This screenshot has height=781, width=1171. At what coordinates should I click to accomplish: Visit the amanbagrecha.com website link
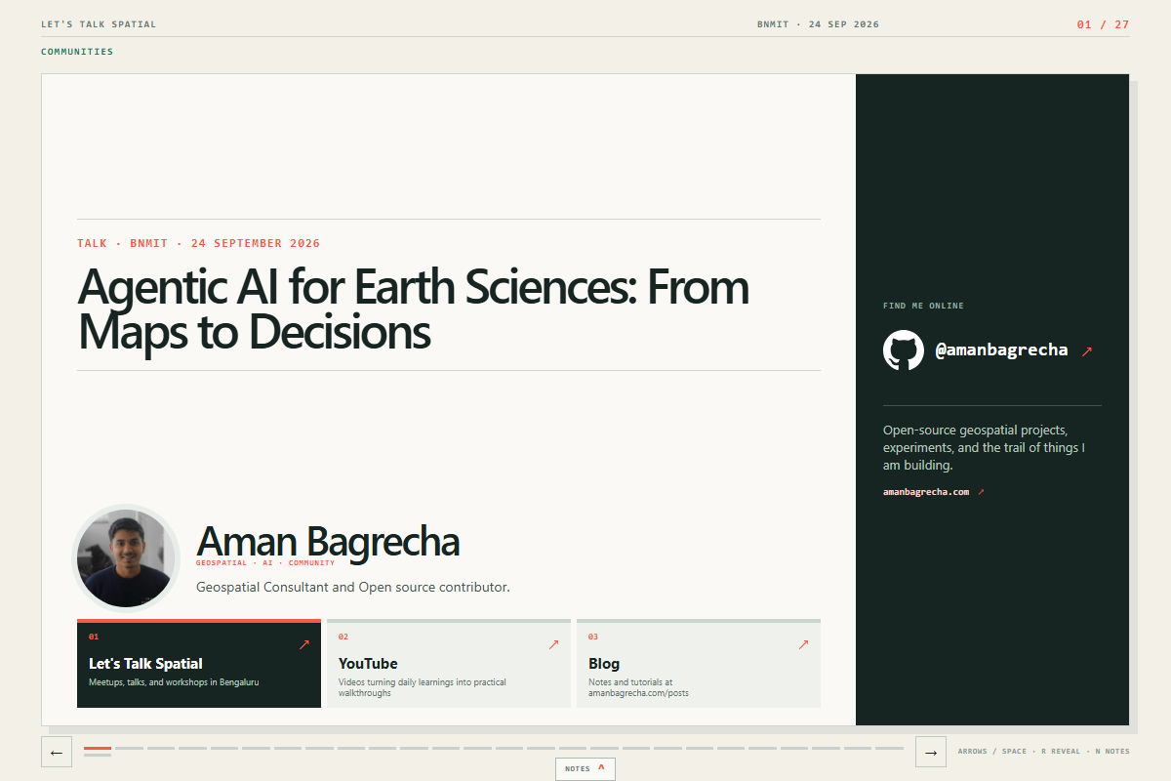point(926,492)
